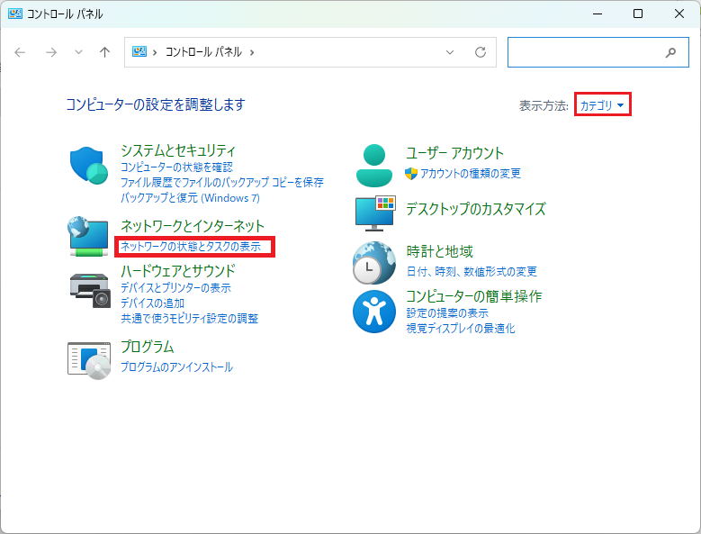Open the カテゴリ view mode dropdown
The height and width of the screenshot is (534, 701).
click(601, 105)
